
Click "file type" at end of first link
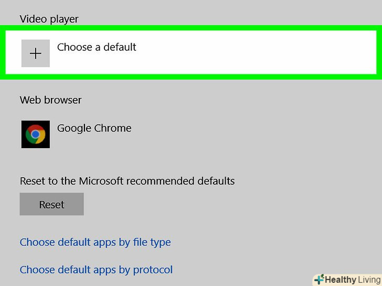pyautogui.click(x=151, y=243)
